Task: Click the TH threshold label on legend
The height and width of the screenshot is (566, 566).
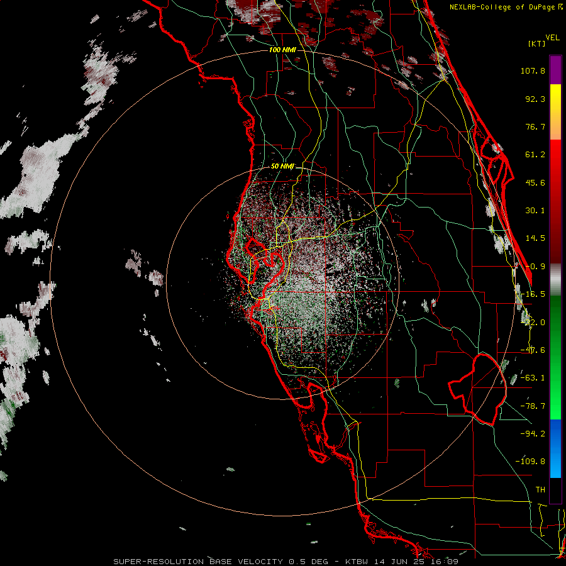Action: click(540, 490)
